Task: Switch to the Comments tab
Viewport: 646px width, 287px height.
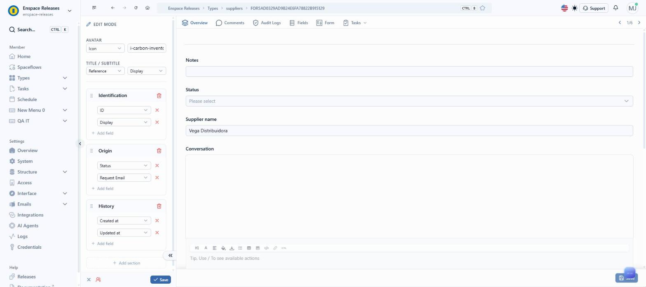Action: coord(230,23)
